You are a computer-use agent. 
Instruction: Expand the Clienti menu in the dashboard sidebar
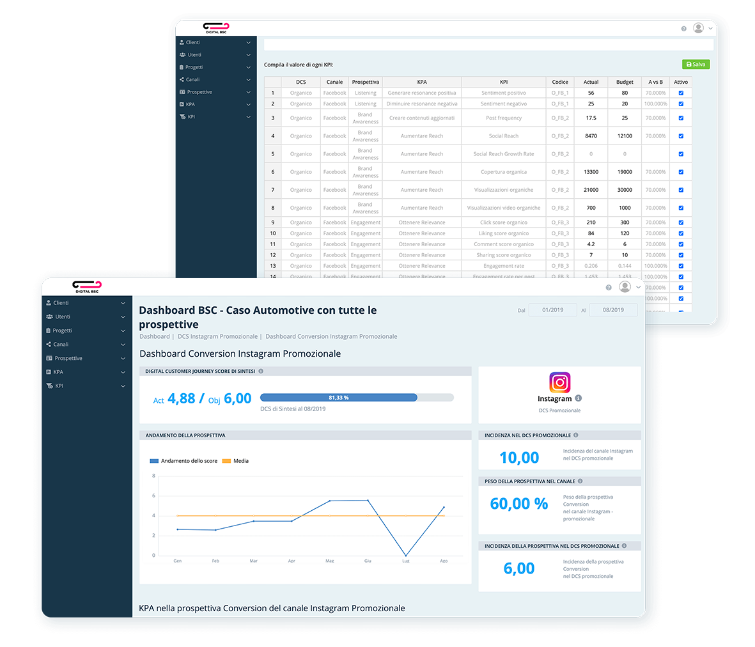(86, 303)
